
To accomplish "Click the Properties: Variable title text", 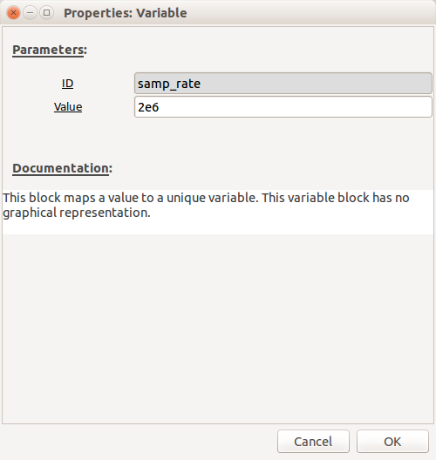I will pyautogui.click(x=126, y=13).
